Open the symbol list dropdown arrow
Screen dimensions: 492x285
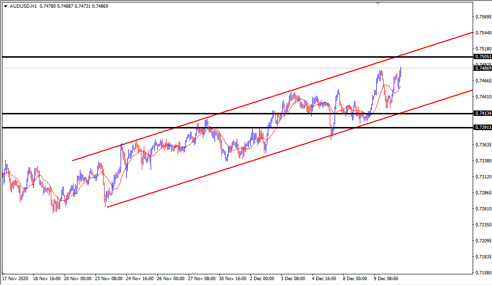point(6,7)
